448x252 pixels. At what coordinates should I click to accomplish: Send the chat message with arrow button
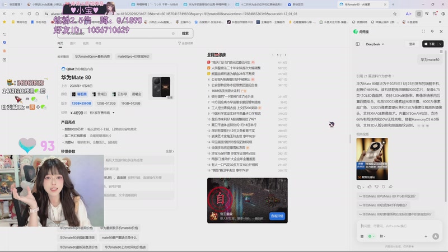pyautogui.click(x=436, y=236)
